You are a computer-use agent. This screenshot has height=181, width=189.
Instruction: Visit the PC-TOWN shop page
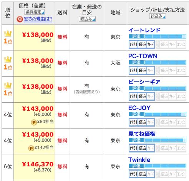(143, 56)
